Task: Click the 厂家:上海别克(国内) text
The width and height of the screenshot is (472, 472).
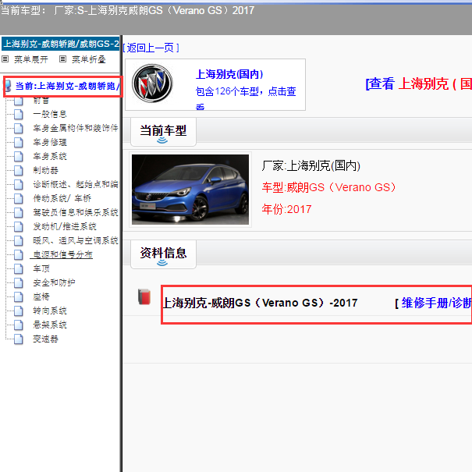Action: 311,166
